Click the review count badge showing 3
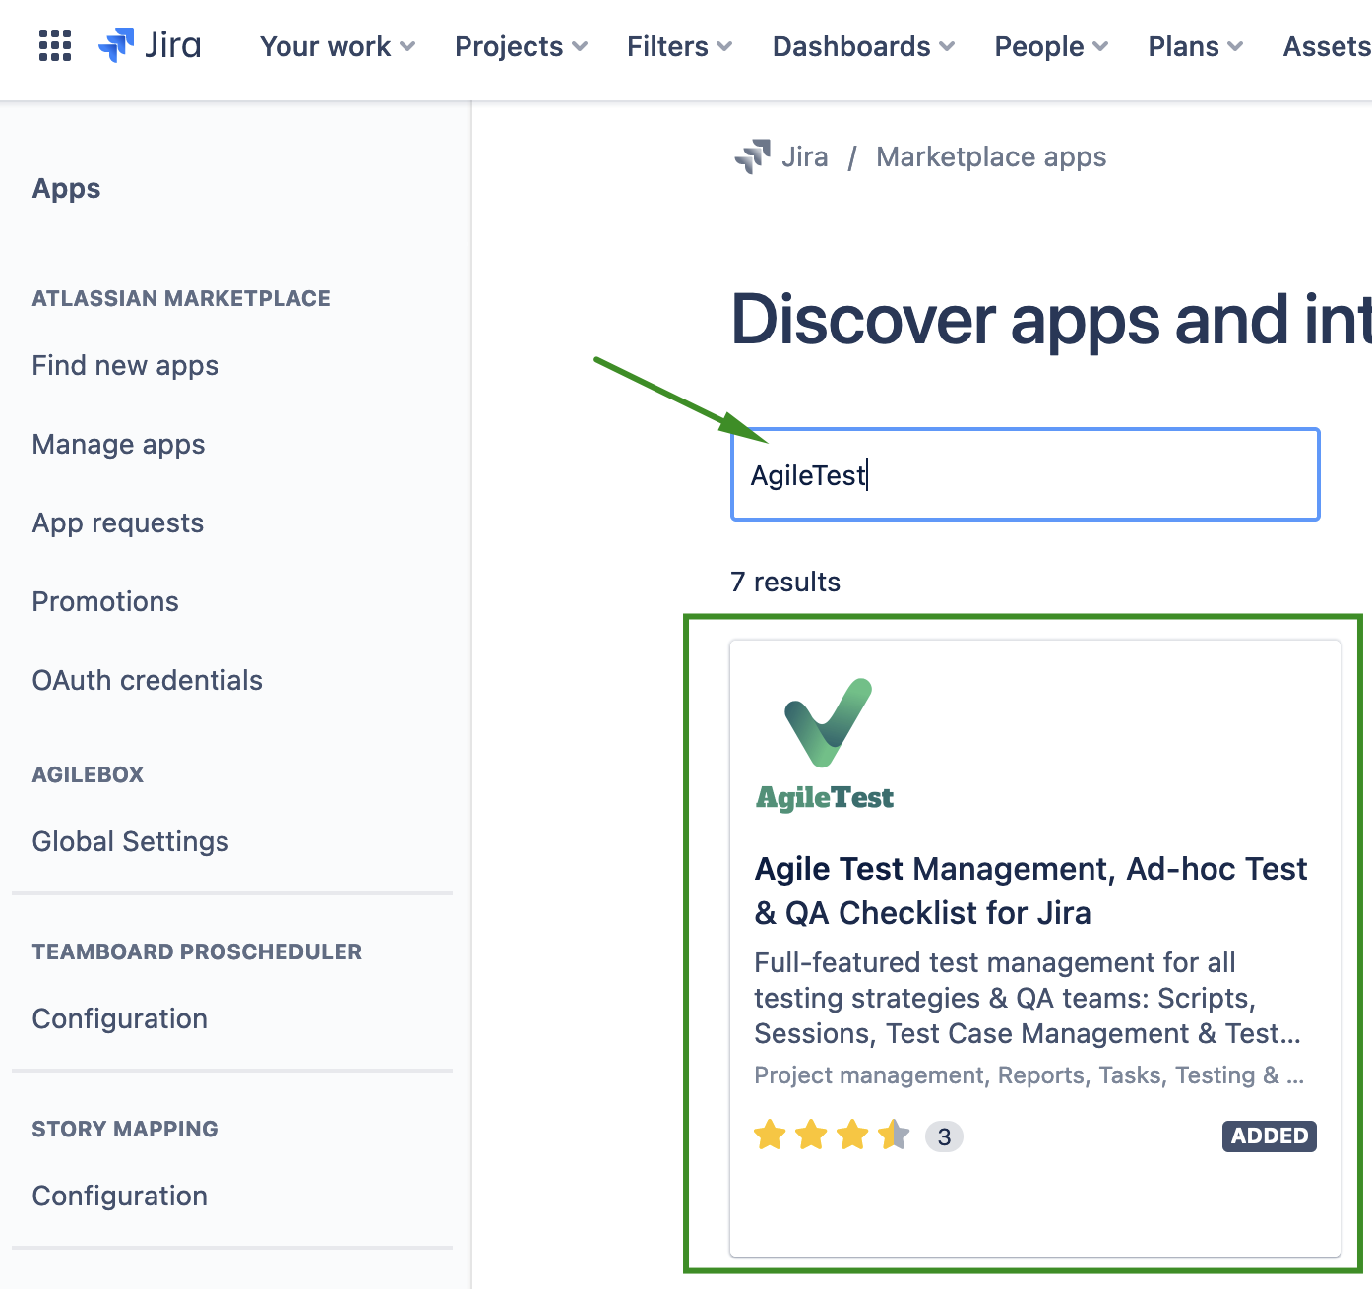This screenshot has height=1289, width=1372. click(944, 1136)
